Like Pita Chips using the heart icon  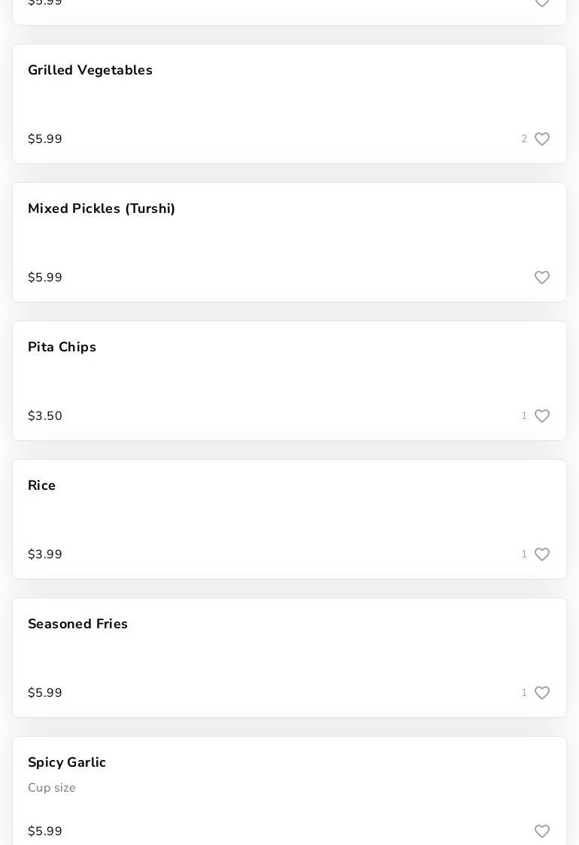point(542,416)
